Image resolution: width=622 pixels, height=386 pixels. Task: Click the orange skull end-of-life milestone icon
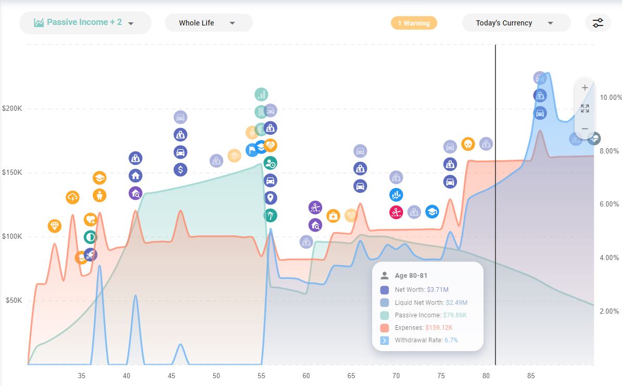coord(468,145)
